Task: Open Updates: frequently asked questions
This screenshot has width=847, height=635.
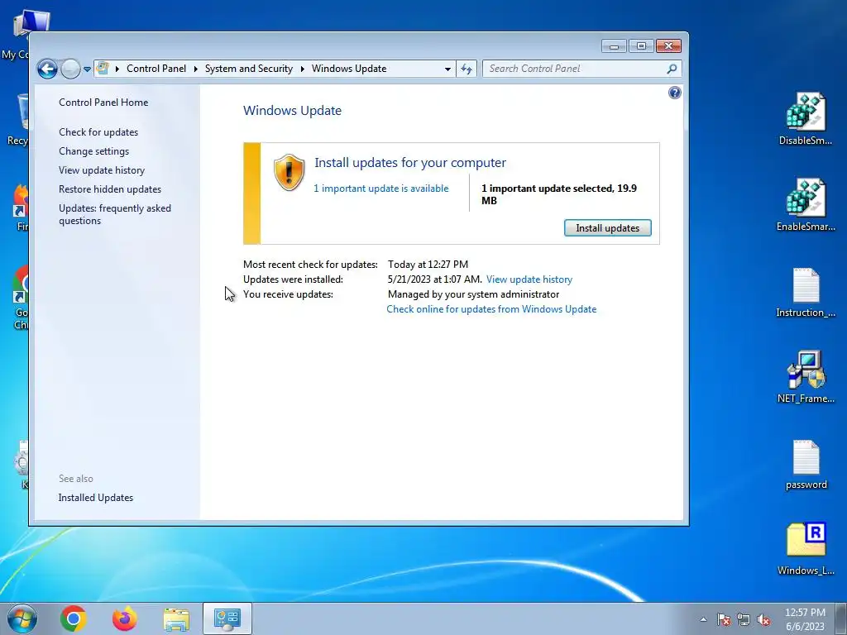Action: pos(114,214)
